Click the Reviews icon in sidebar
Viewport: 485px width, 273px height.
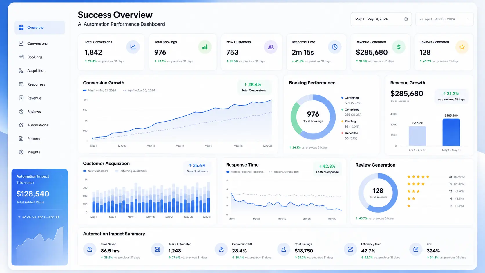pos(21,112)
